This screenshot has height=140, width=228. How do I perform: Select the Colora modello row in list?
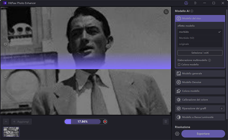200,91
